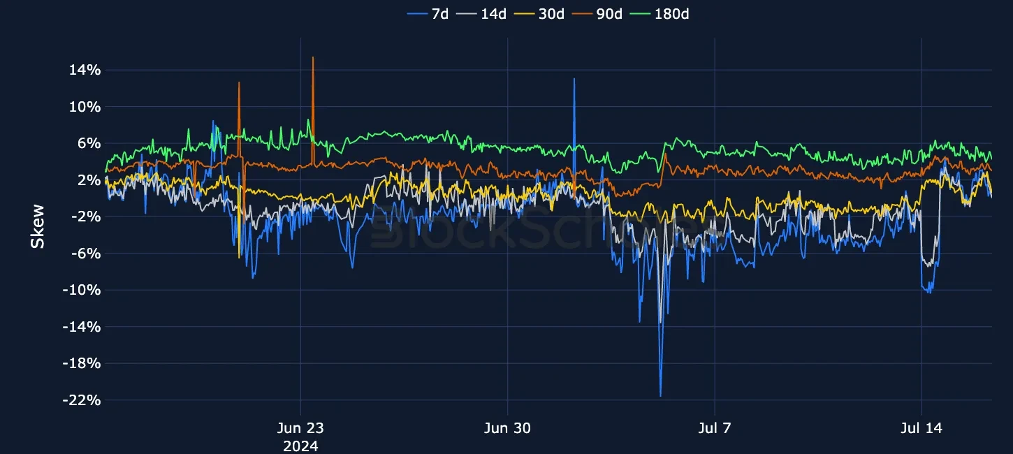Click the 14d legend label text
The width and height of the screenshot is (1013, 454).
point(493,13)
